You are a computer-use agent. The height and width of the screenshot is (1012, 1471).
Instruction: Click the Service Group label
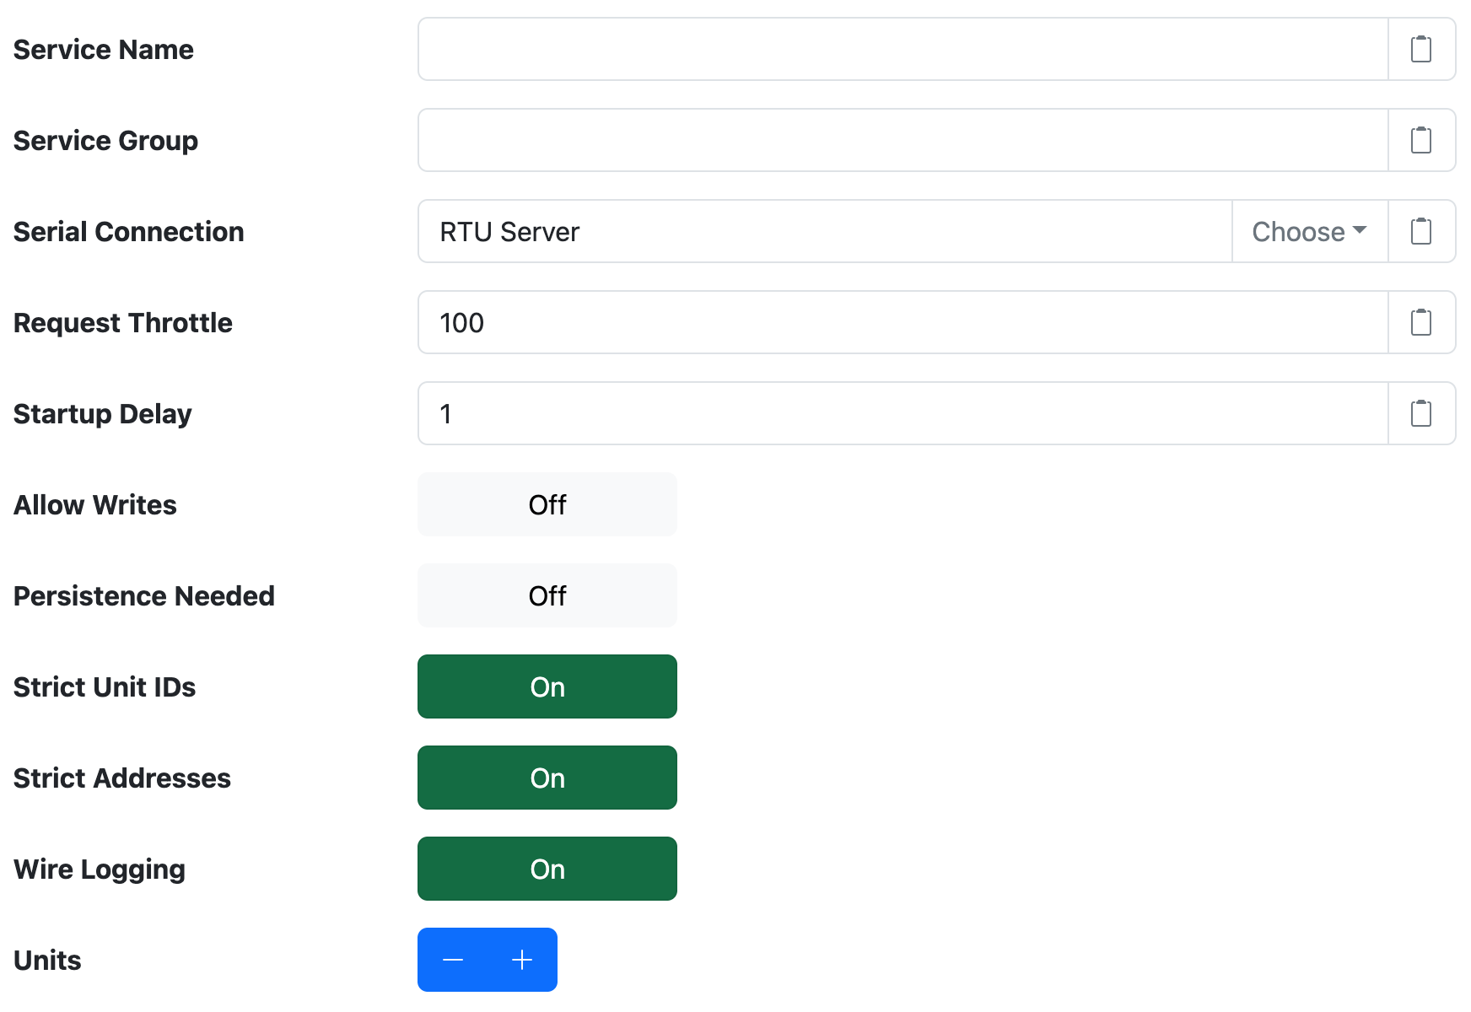[x=105, y=141]
